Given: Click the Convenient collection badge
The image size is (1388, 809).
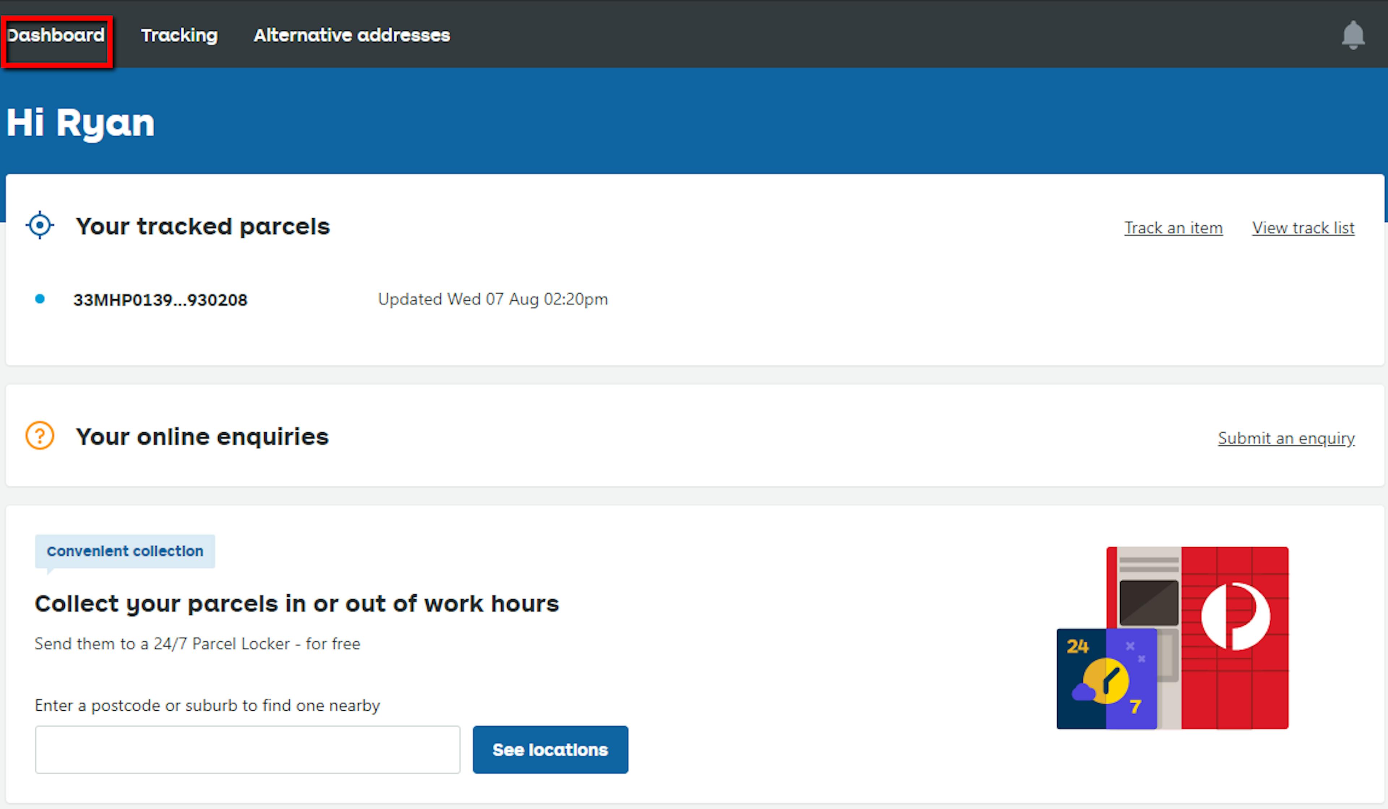Looking at the screenshot, I should pos(124,551).
